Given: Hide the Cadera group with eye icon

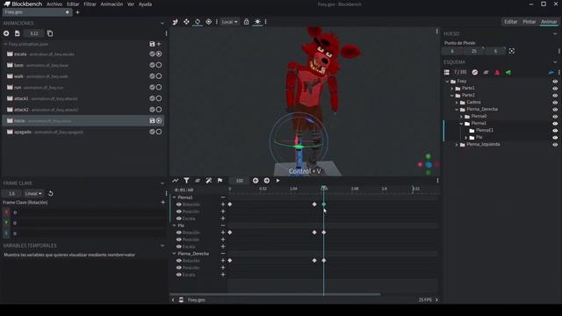Looking at the screenshot, I should pos(555,103).
